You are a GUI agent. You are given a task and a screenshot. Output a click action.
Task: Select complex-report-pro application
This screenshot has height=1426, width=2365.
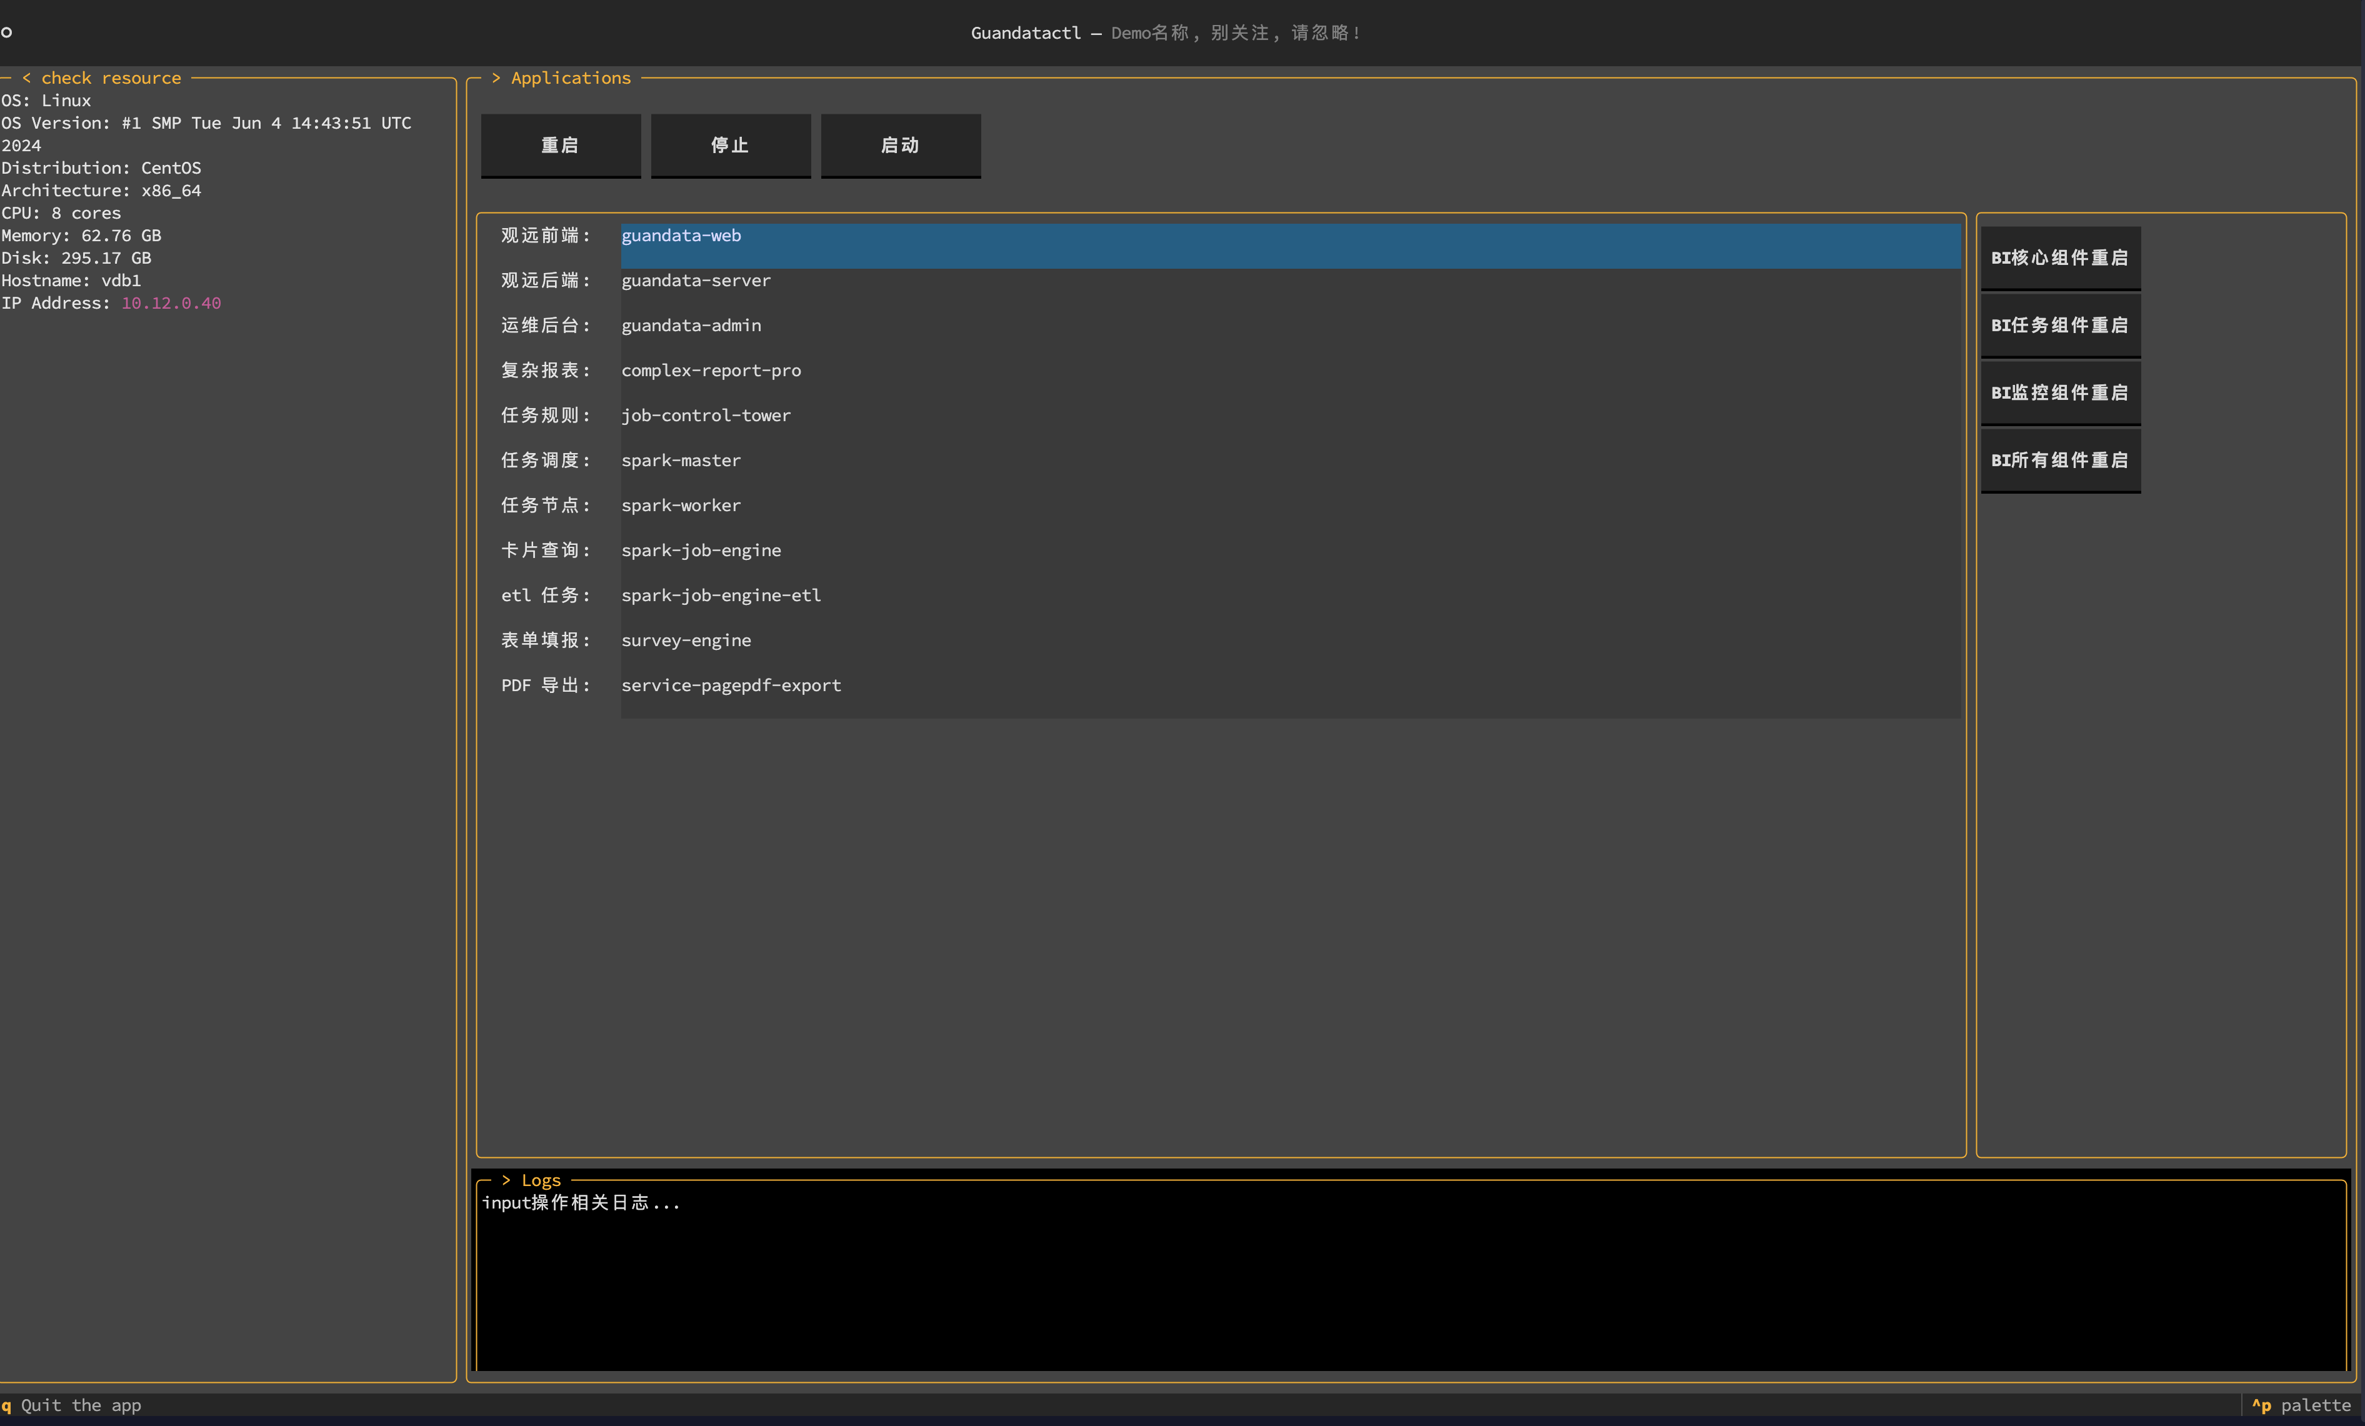(710, 371)
